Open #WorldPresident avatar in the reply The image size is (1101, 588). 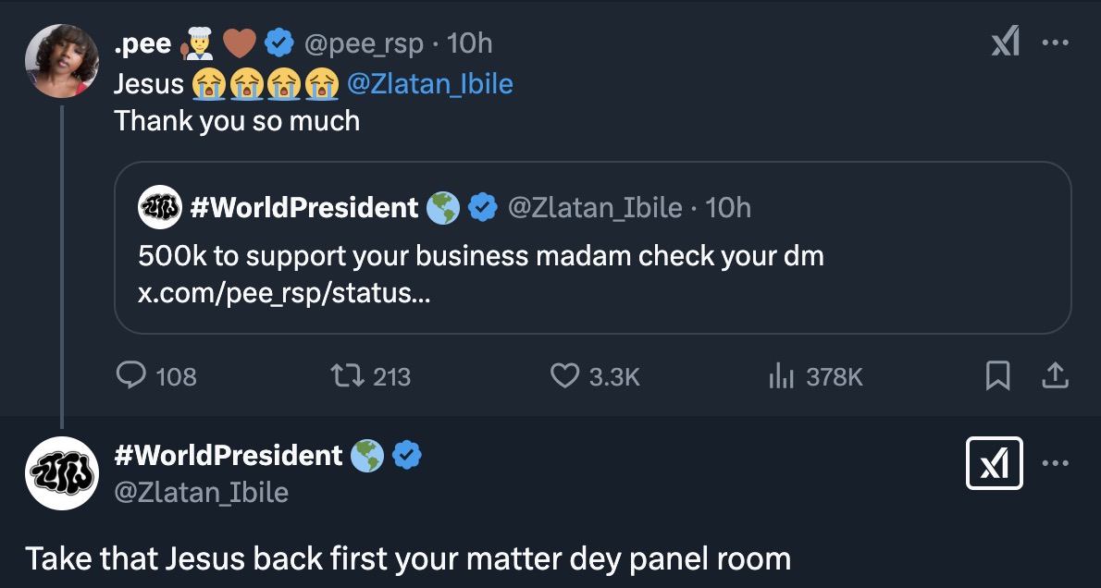click(62, 473)
